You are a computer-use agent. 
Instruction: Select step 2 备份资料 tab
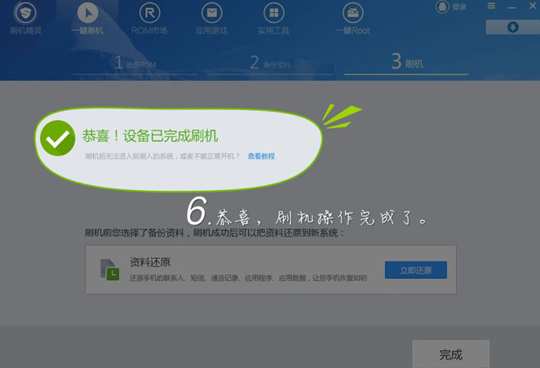[x=271, y=63]
